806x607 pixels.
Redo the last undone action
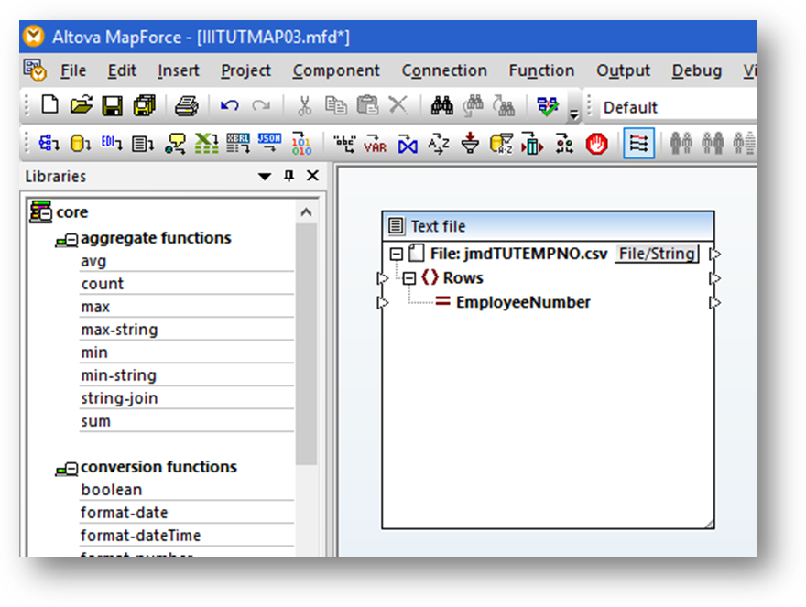tap(261, 105)
